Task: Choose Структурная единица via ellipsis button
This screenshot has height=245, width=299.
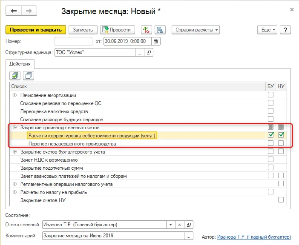Action: coord(140,52)
